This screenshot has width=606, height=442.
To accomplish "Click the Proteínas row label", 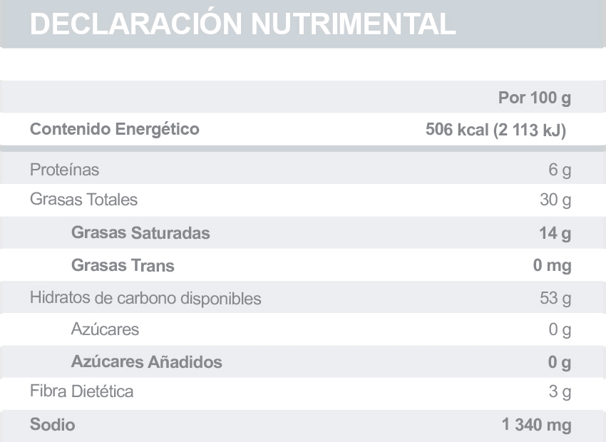I will coord(64,170).
